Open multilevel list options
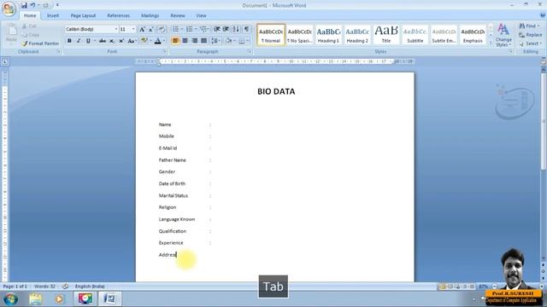Image resolution: width=547 pixels, height=307 pixels. pos(204,29)
